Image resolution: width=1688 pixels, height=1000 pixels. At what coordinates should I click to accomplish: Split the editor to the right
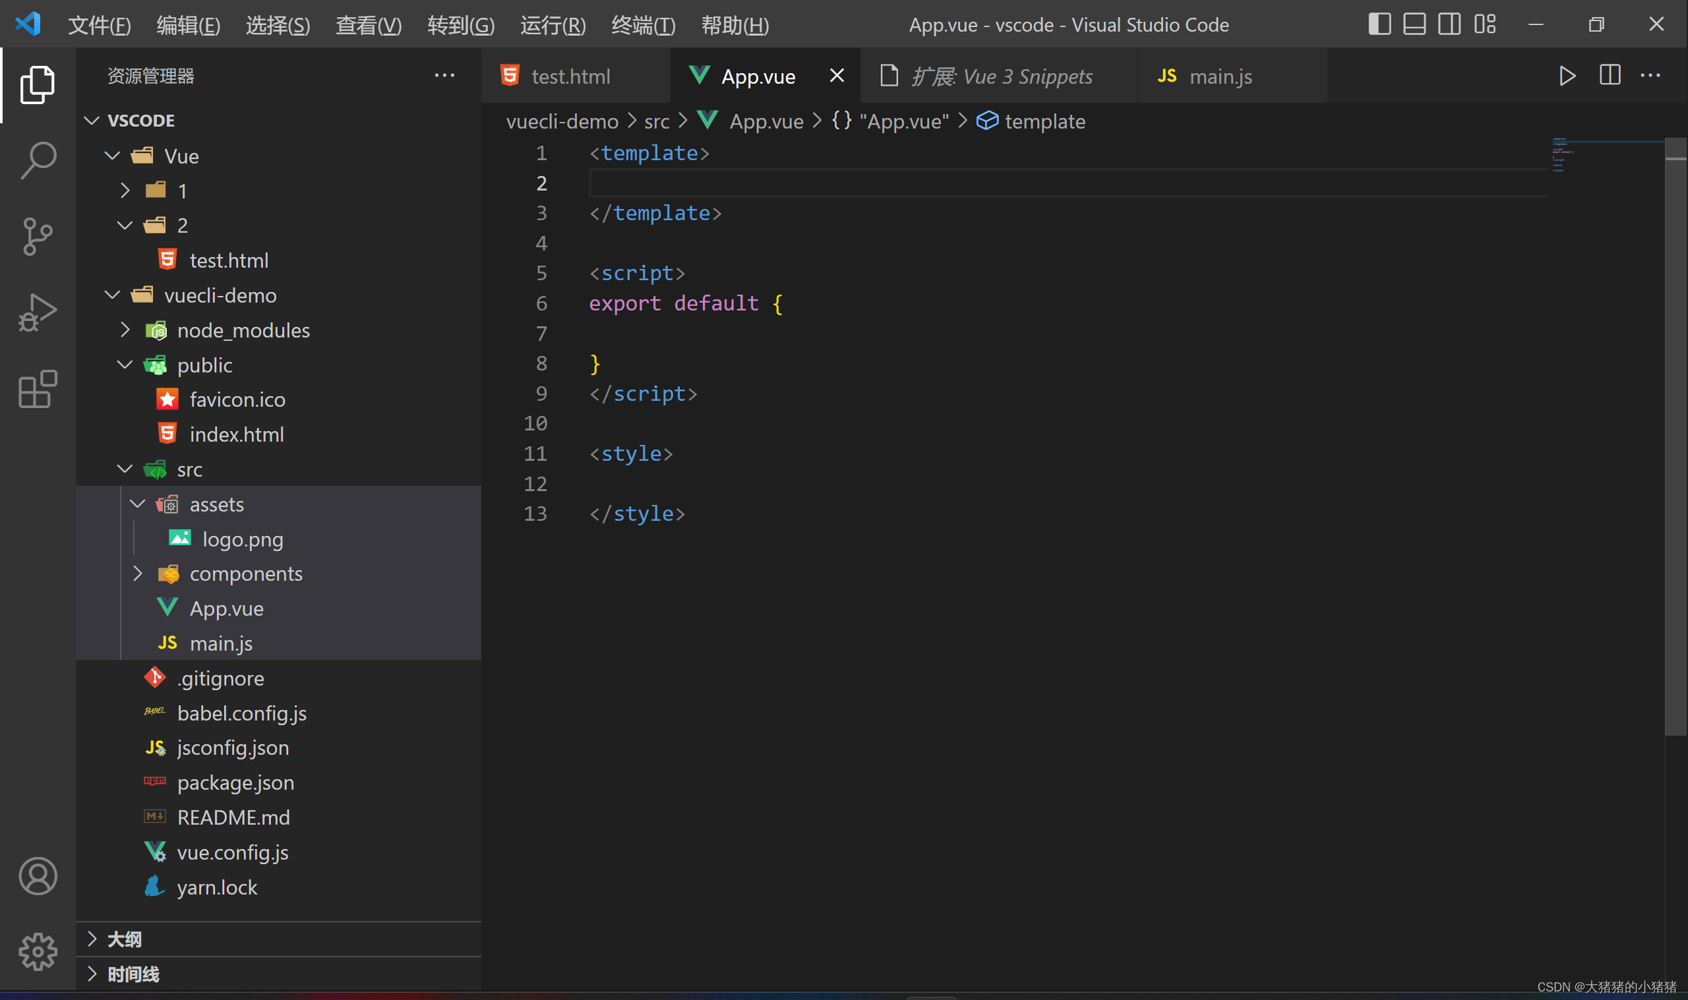pos(1609,75)
